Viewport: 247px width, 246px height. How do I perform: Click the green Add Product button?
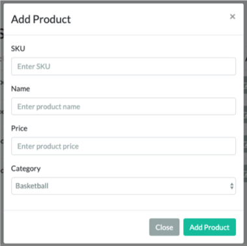[209, 227]
